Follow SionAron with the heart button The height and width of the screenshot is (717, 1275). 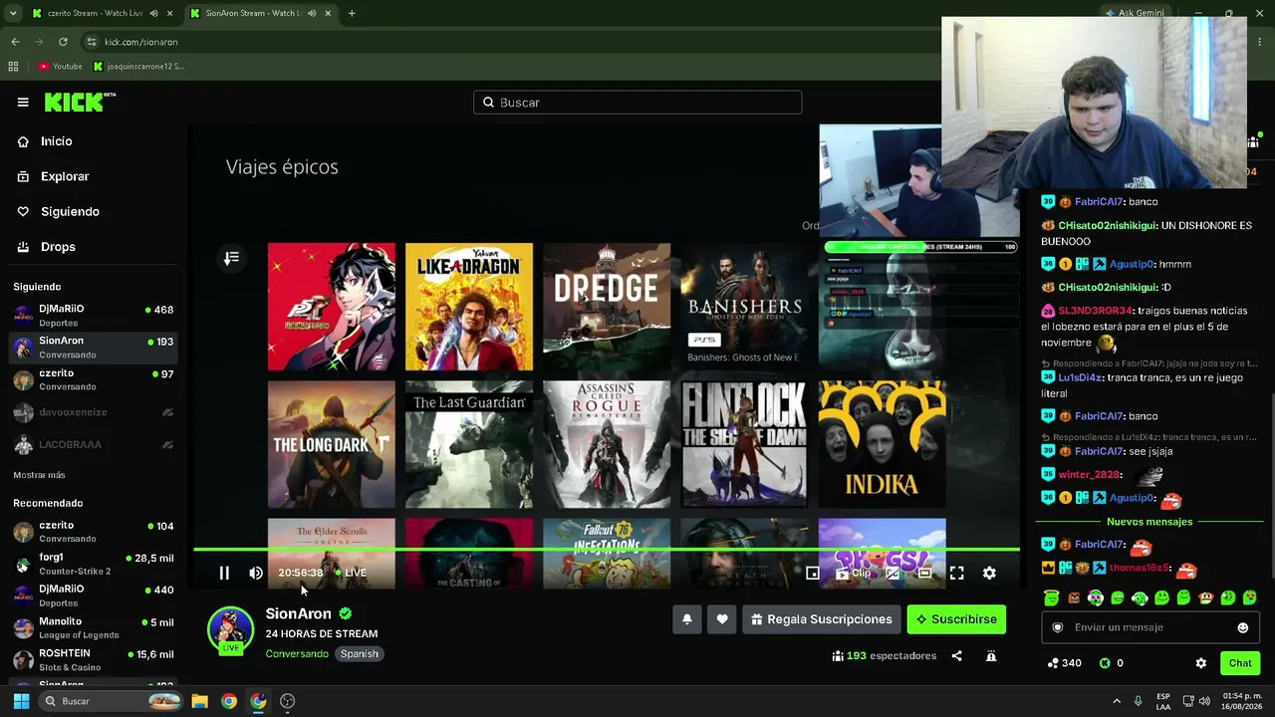[x=722, y=619]
